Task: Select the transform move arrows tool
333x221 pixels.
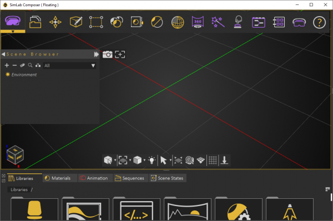Action: tap(55, 22)
